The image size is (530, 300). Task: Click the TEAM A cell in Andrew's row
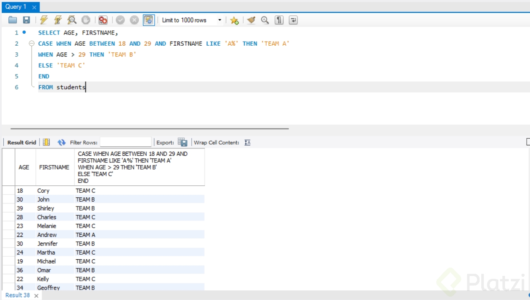(x=140, y=235)
